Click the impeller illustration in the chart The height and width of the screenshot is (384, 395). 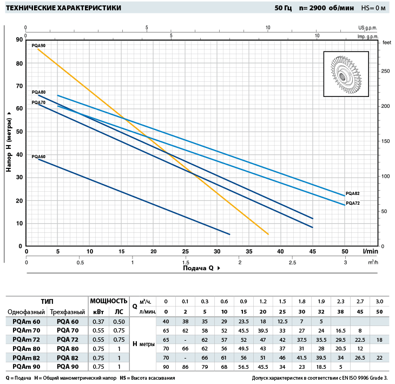point(346,74)
